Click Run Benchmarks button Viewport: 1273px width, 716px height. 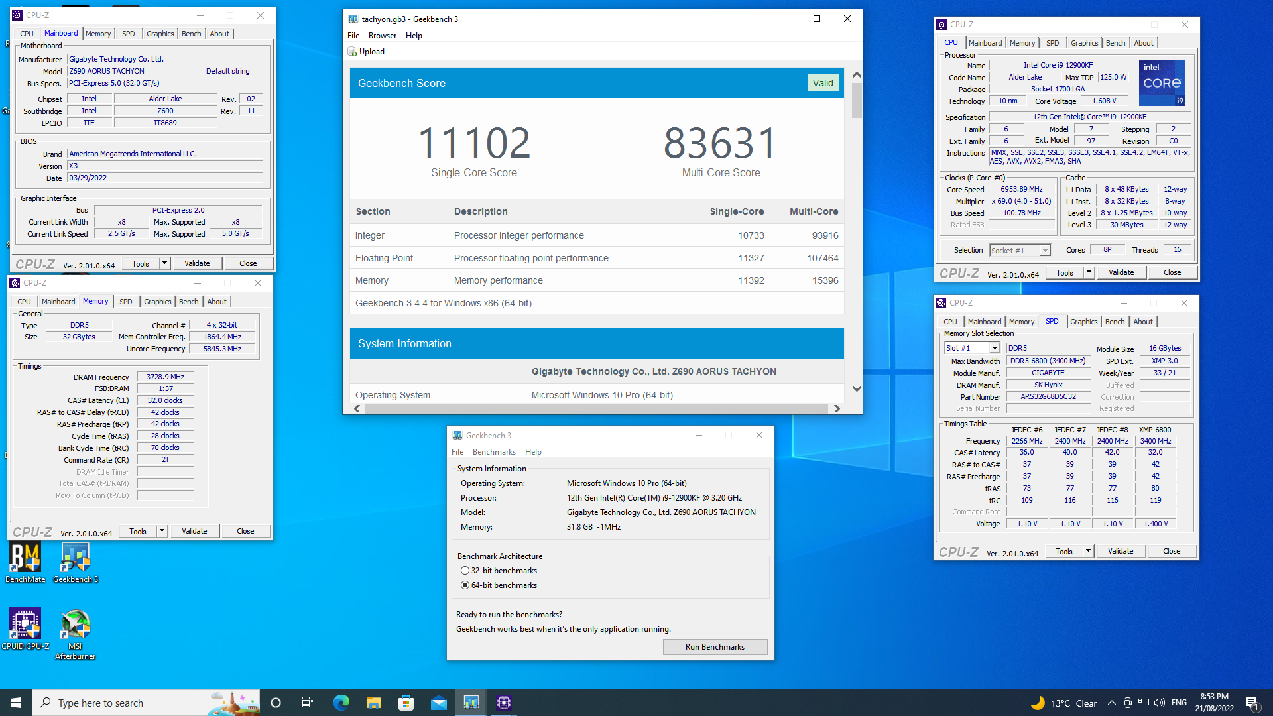click(715, 647)
